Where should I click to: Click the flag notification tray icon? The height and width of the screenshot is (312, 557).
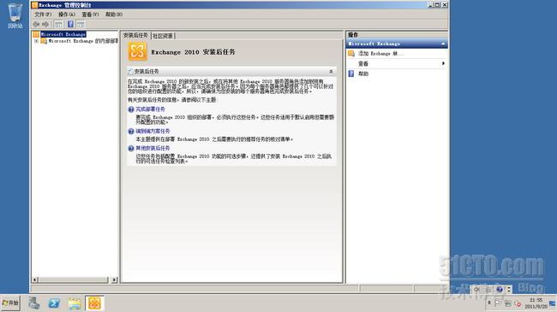498,303
